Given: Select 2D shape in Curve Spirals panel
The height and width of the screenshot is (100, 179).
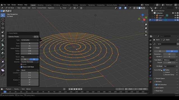Looking at the screenshot, I should point(25,59).
